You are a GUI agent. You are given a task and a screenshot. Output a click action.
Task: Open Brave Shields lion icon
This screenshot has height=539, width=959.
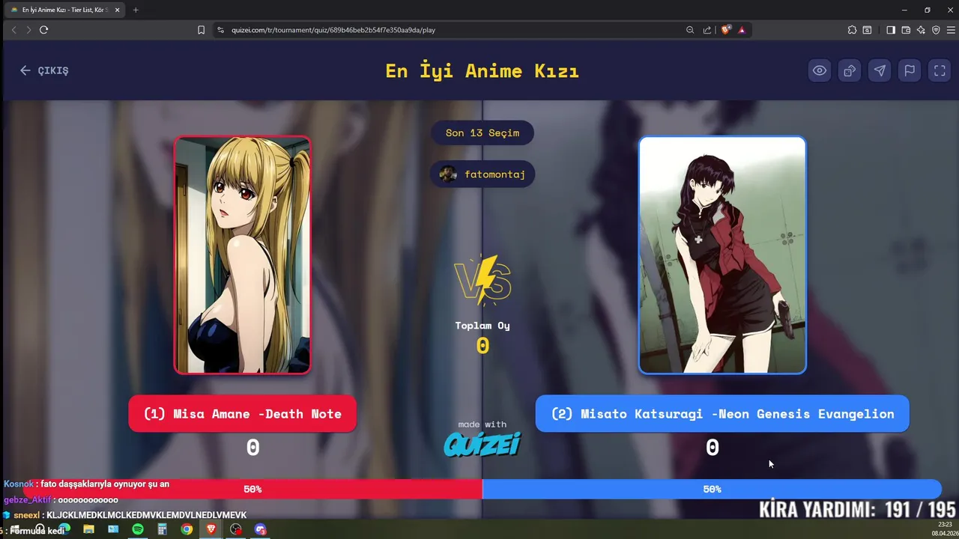tap(725, 30)
